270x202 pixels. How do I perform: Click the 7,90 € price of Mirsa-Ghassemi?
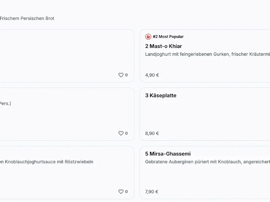pos(152,192)
